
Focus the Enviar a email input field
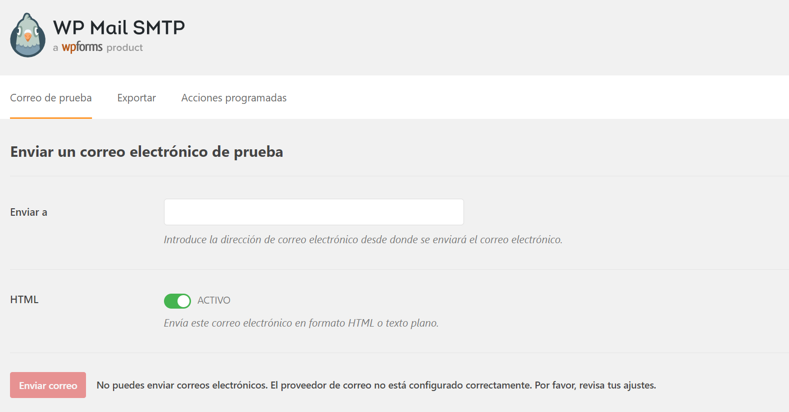click(314, 212)
